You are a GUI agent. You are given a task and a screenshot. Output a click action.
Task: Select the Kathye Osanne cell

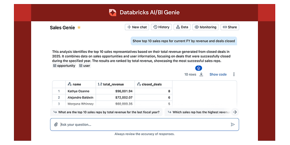tap(81, 91)
